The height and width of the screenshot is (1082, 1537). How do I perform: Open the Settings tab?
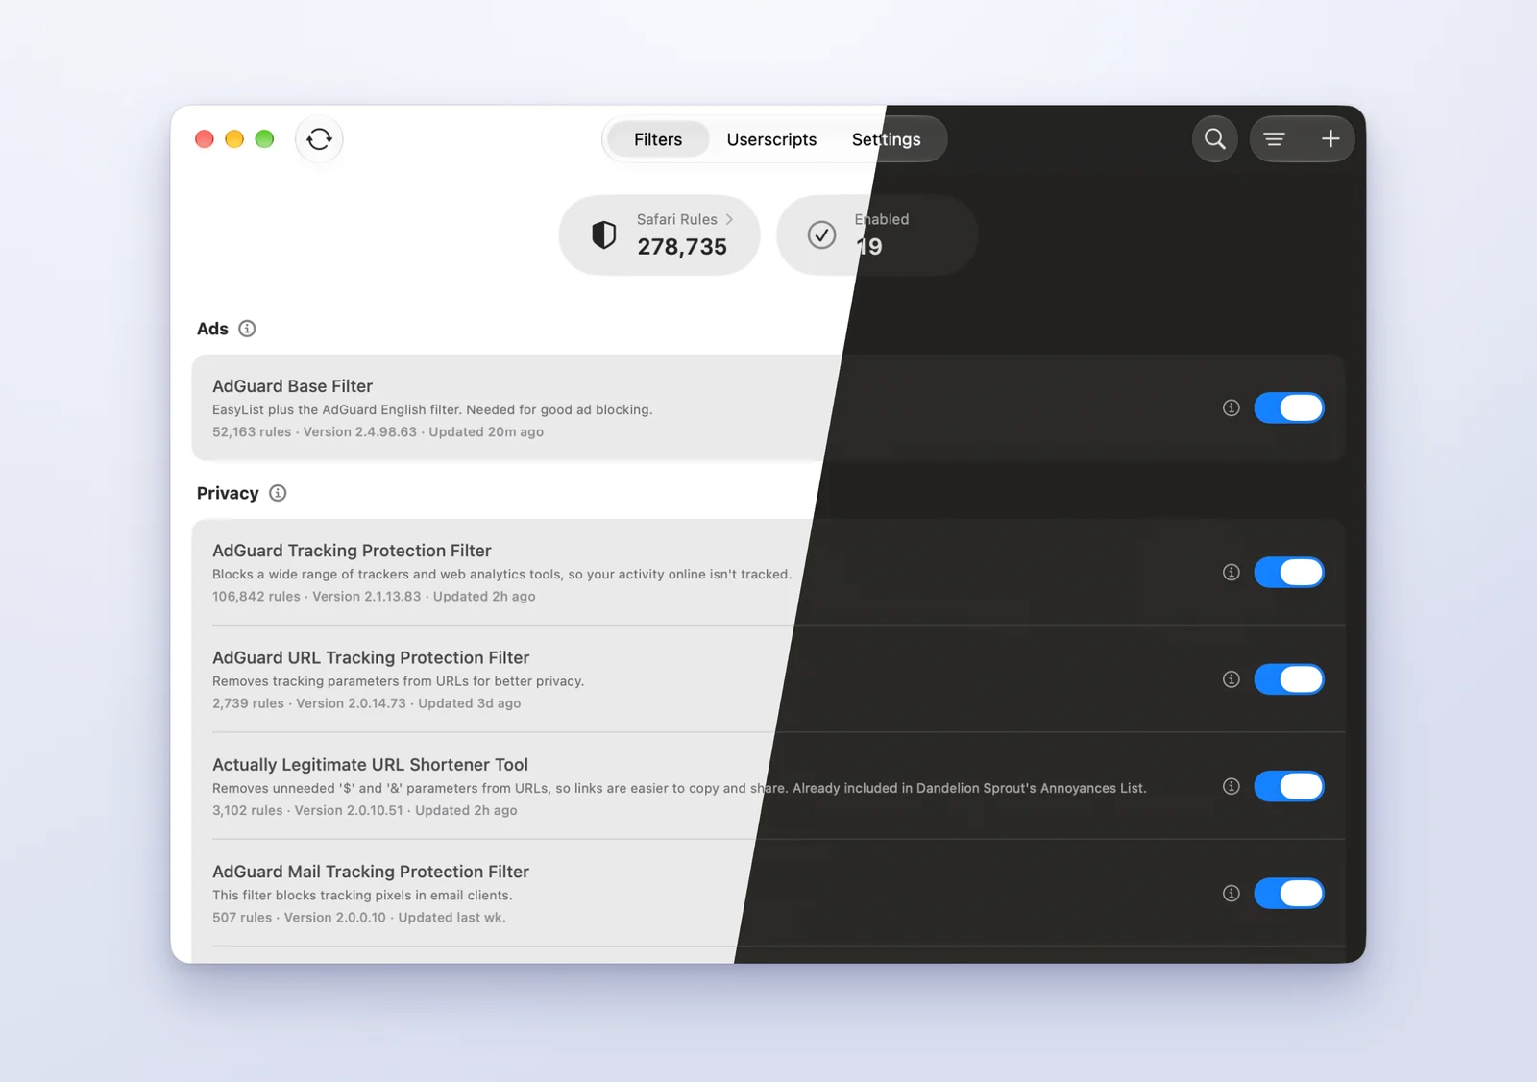click(886, 139)
